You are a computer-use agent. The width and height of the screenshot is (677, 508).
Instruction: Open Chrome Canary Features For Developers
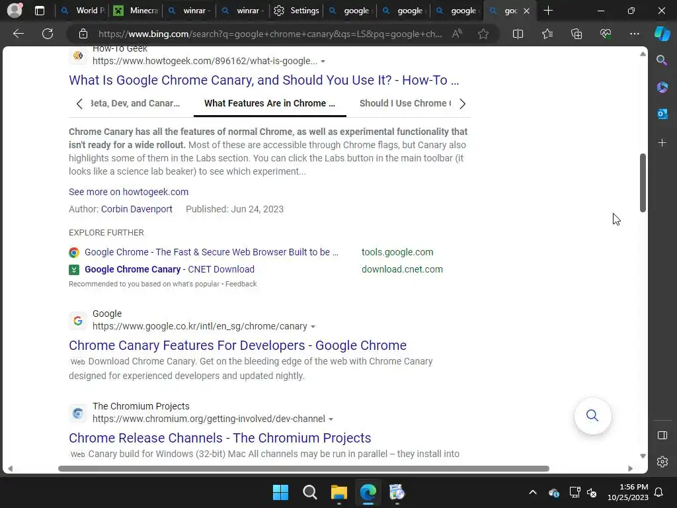click(237, 345)
